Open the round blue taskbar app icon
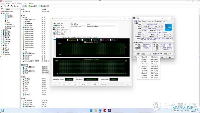The image size is (200, 113). (100, 110)
